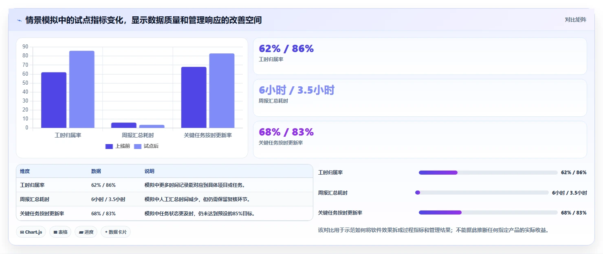Click the 说明 table column header
Viewport: 603px width, 254px height.
(150, 171)
